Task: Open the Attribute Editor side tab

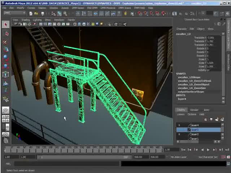Action: (228, 61)
